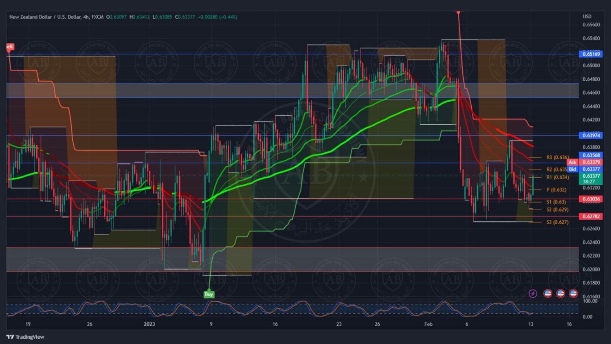Select the green Buy signal label
This screenshot has width=611, height=344.
(209, 294)
